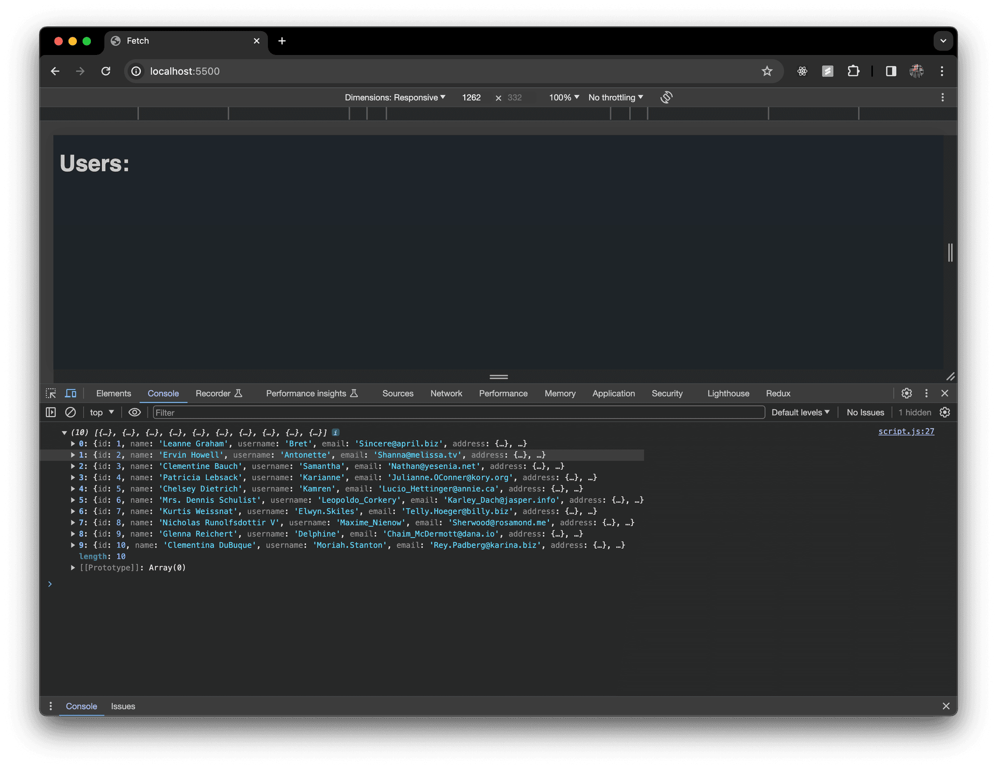Screen dimensions: 997x768
Task: Open the script.js:27 source link
Action: point(906,431)
